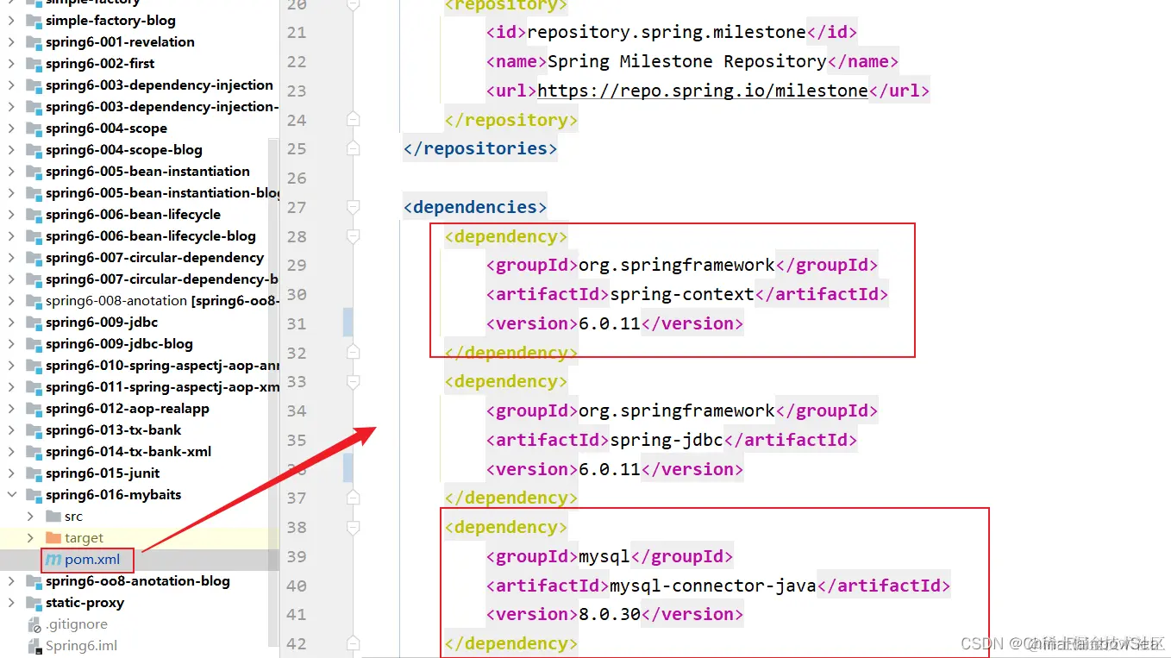Expand the spring6-002-first module
This screenshot has width=1171, height=658.
coord(11,63)
